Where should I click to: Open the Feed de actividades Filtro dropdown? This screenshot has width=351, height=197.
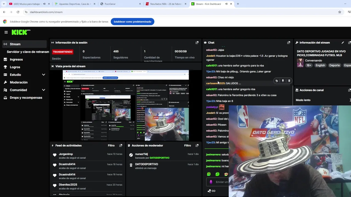click(x=111, y=146)
